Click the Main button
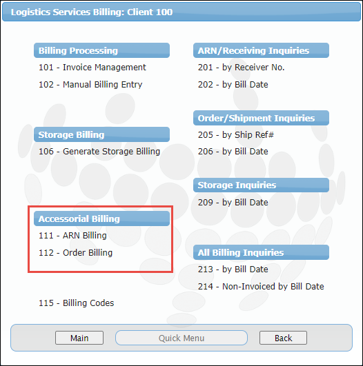This screenshot has height=366, width=363. point(79,338)
